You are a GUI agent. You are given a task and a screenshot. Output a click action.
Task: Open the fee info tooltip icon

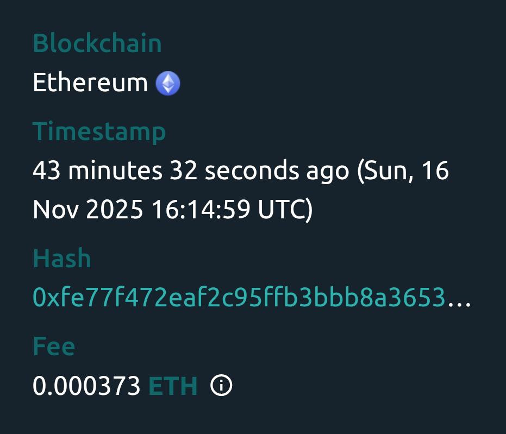[221, 386]
